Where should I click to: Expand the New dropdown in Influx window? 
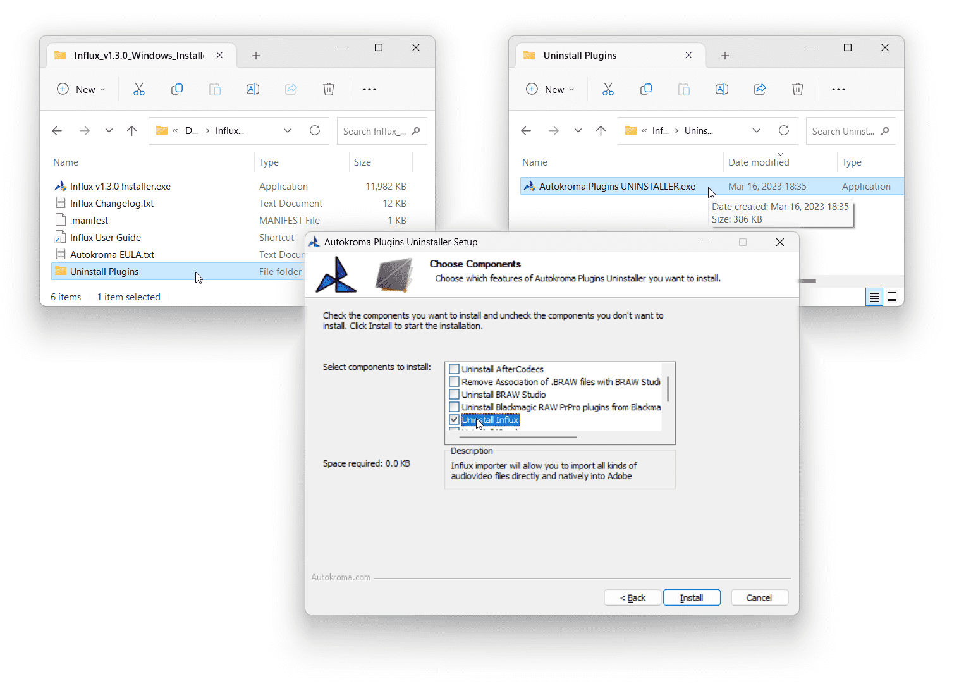[x=82, y=89]
